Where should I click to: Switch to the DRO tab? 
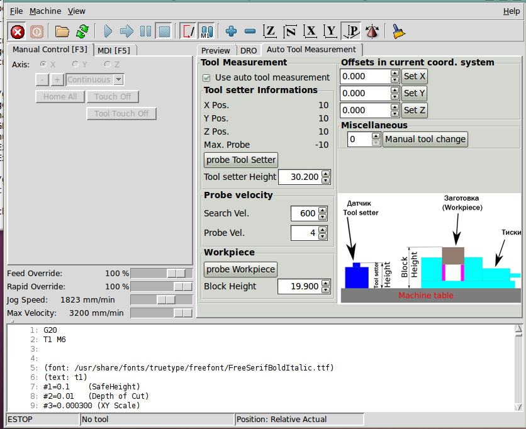(249, 50)
